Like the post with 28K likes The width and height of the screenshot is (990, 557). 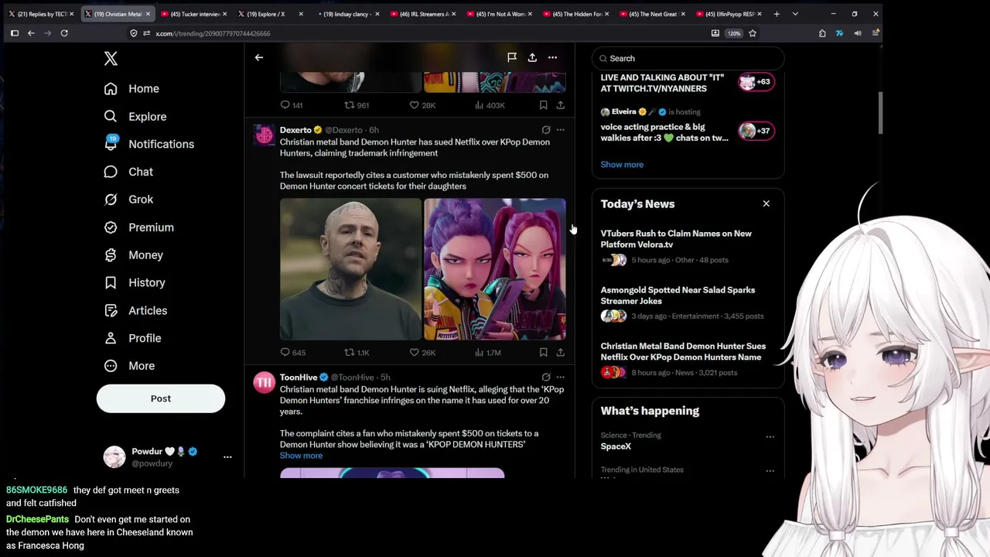[x=422, y=105]
